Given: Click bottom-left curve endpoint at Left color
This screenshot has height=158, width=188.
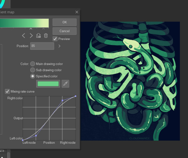Looking at the screenshot, I should (23, 140).
